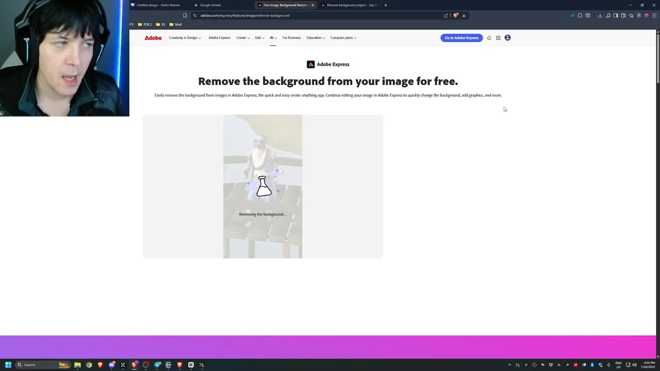Screen dimensions: 660x371
Task: Open Telegram from taskbar
Action: click(x=157, y=365)
